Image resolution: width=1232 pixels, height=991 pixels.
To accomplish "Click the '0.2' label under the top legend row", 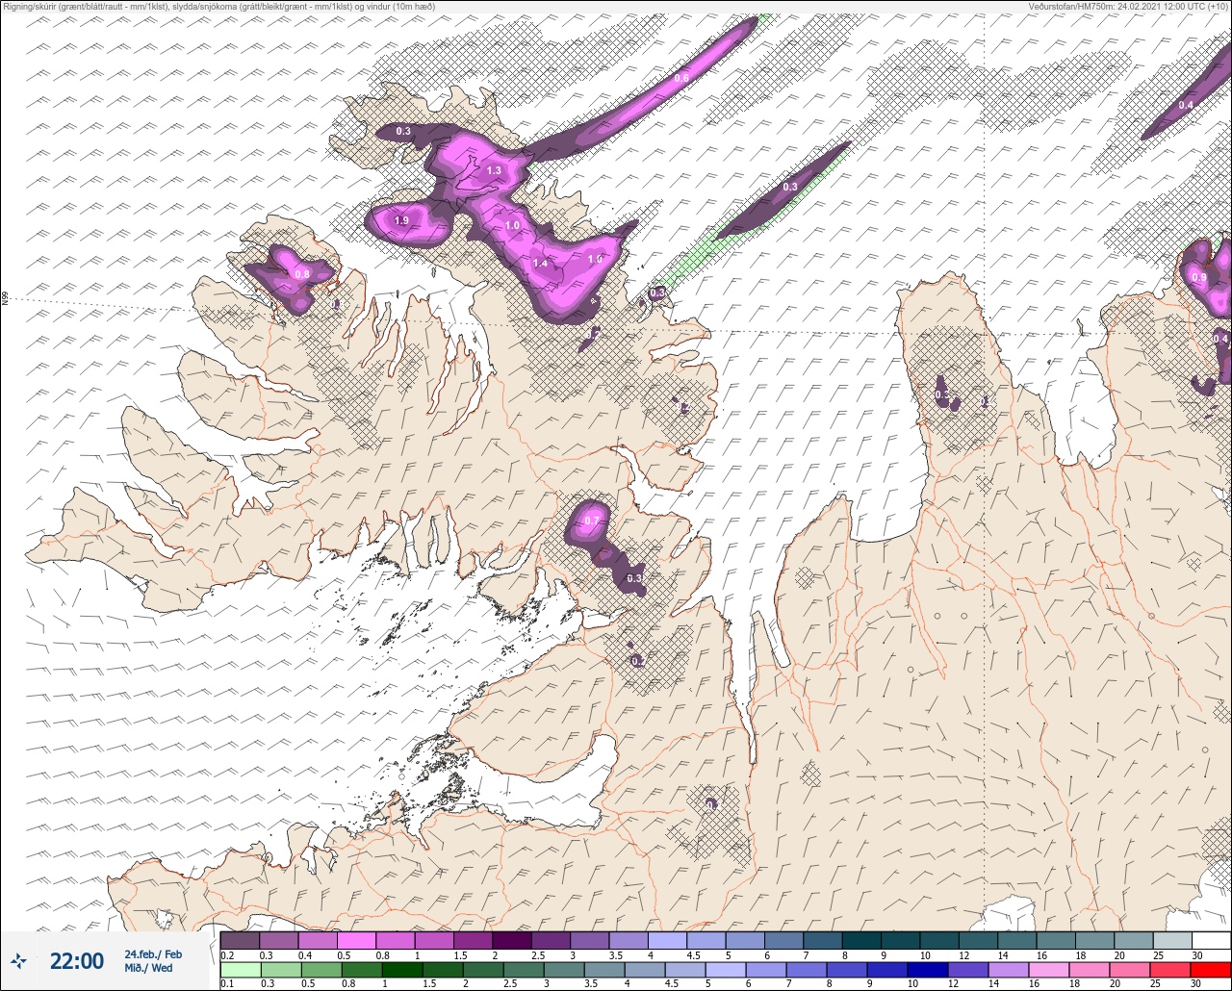I will [227, 955].
